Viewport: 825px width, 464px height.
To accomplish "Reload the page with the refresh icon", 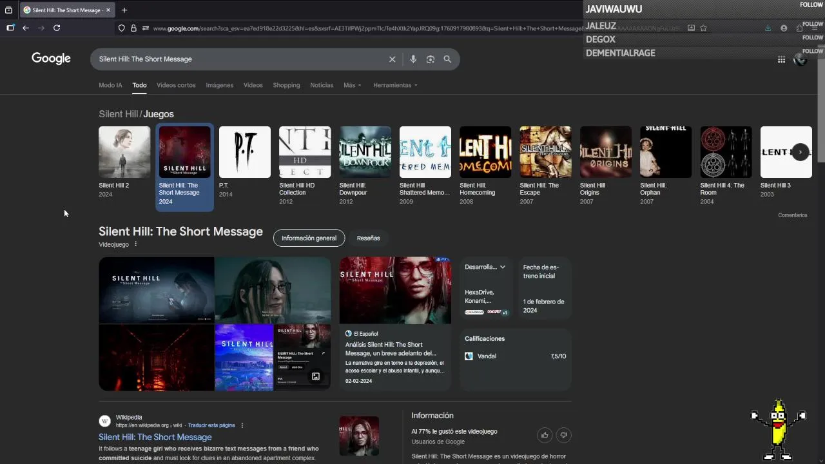I will pos(57,28).
